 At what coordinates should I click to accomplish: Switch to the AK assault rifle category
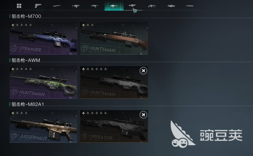tap(95, 6)
